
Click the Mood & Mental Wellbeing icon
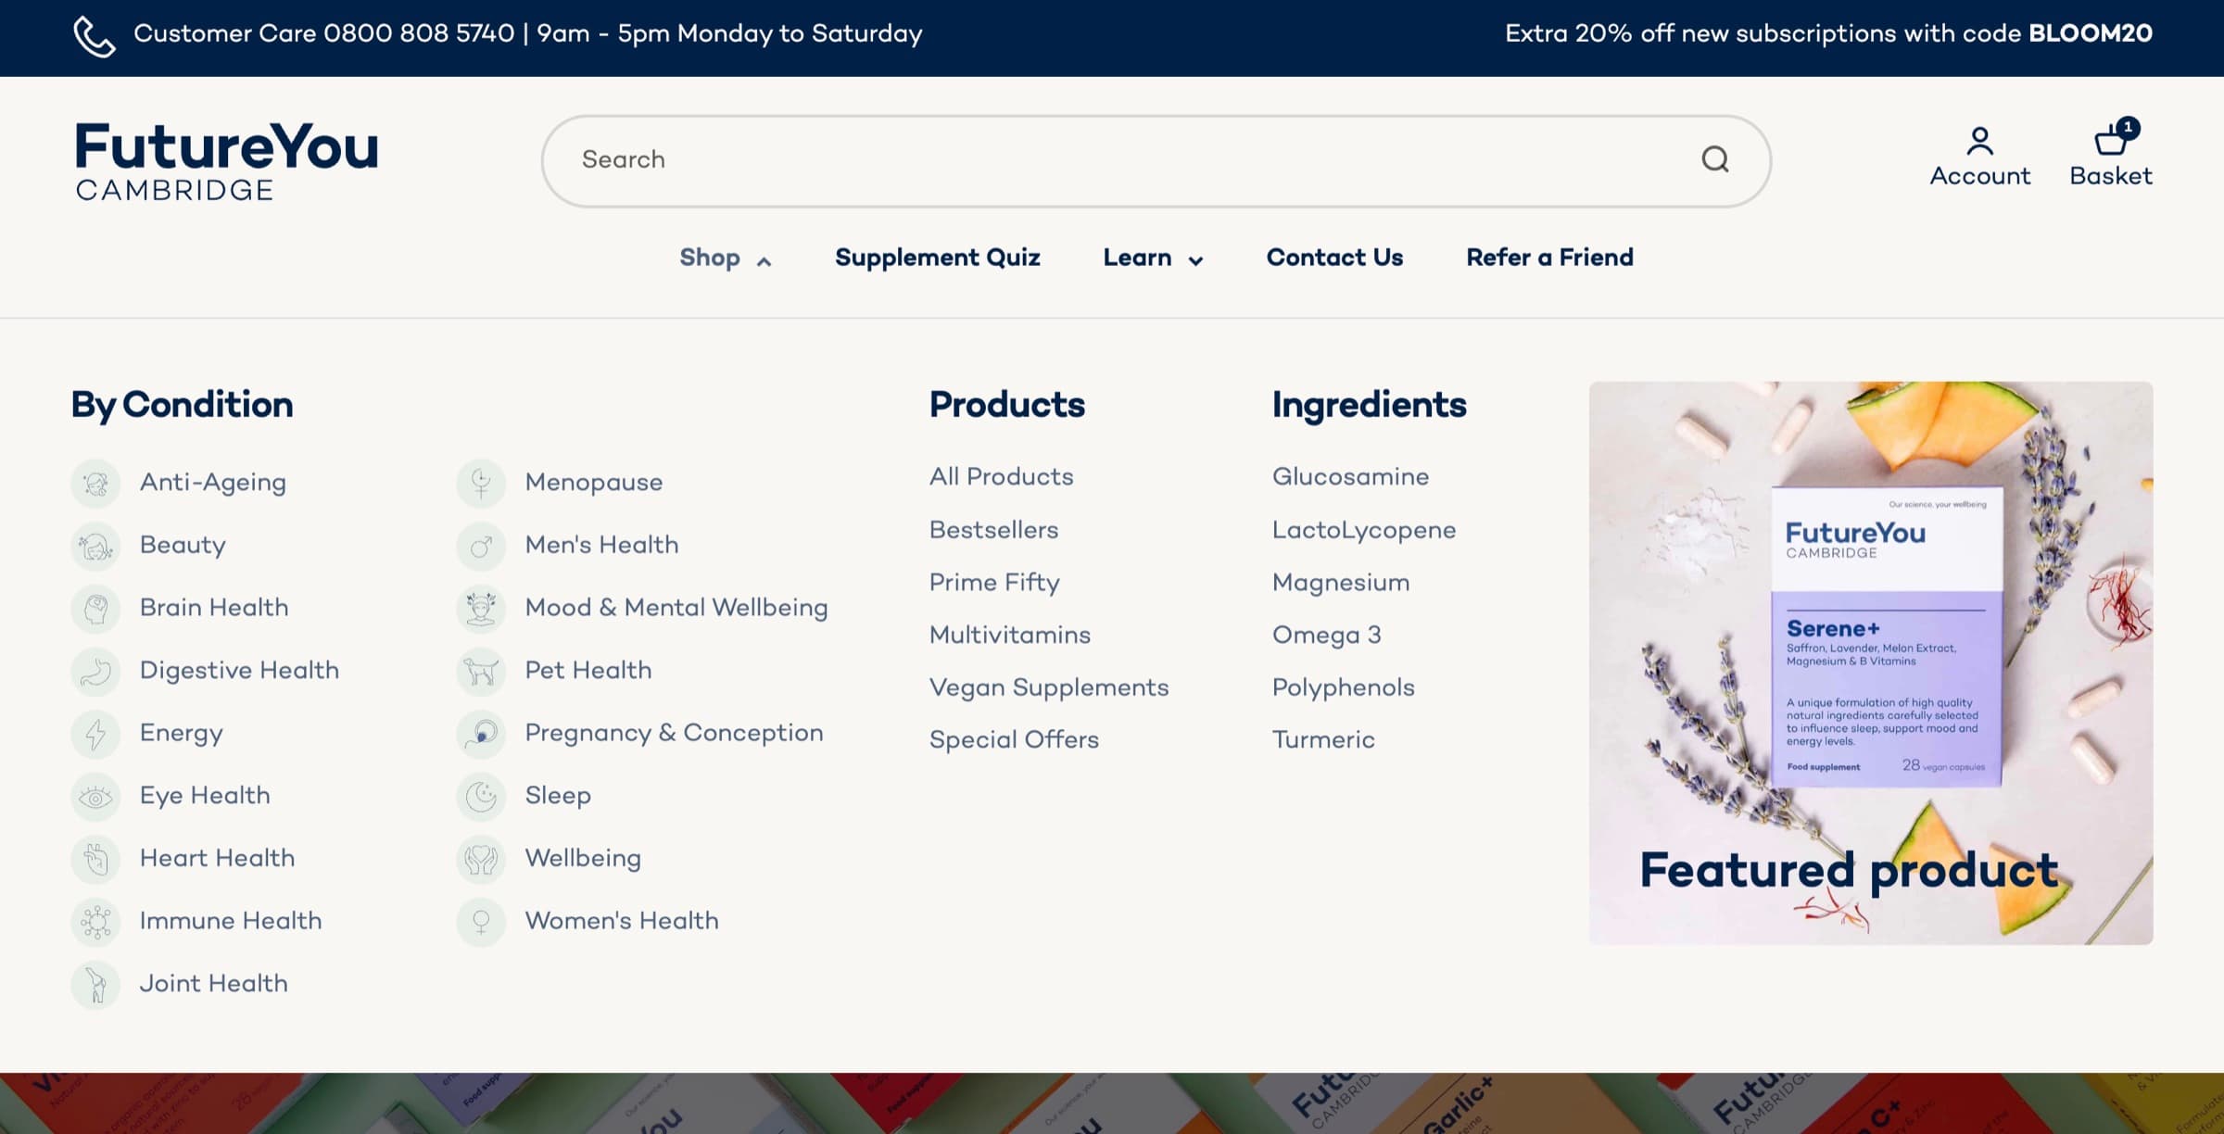coord(481,609)
